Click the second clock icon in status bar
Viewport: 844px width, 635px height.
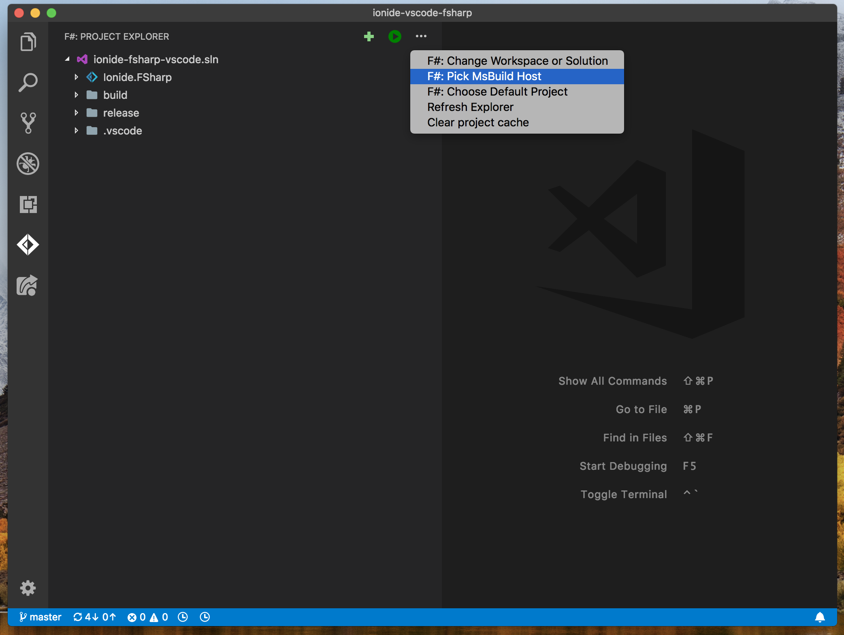(x=205, y=617)
